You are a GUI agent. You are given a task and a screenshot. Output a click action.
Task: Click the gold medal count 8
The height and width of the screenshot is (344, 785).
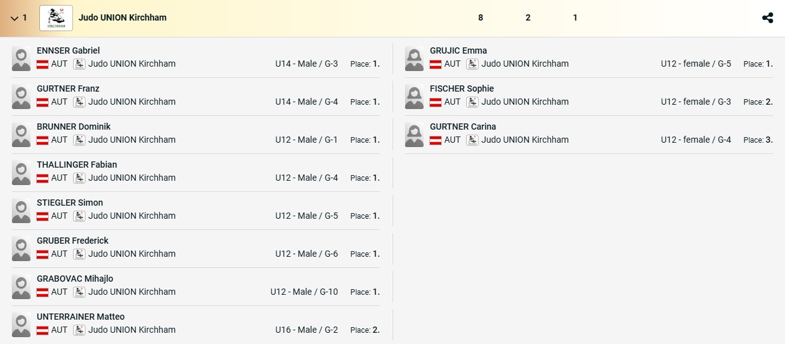pyautogui.click(x=480, y=17)
